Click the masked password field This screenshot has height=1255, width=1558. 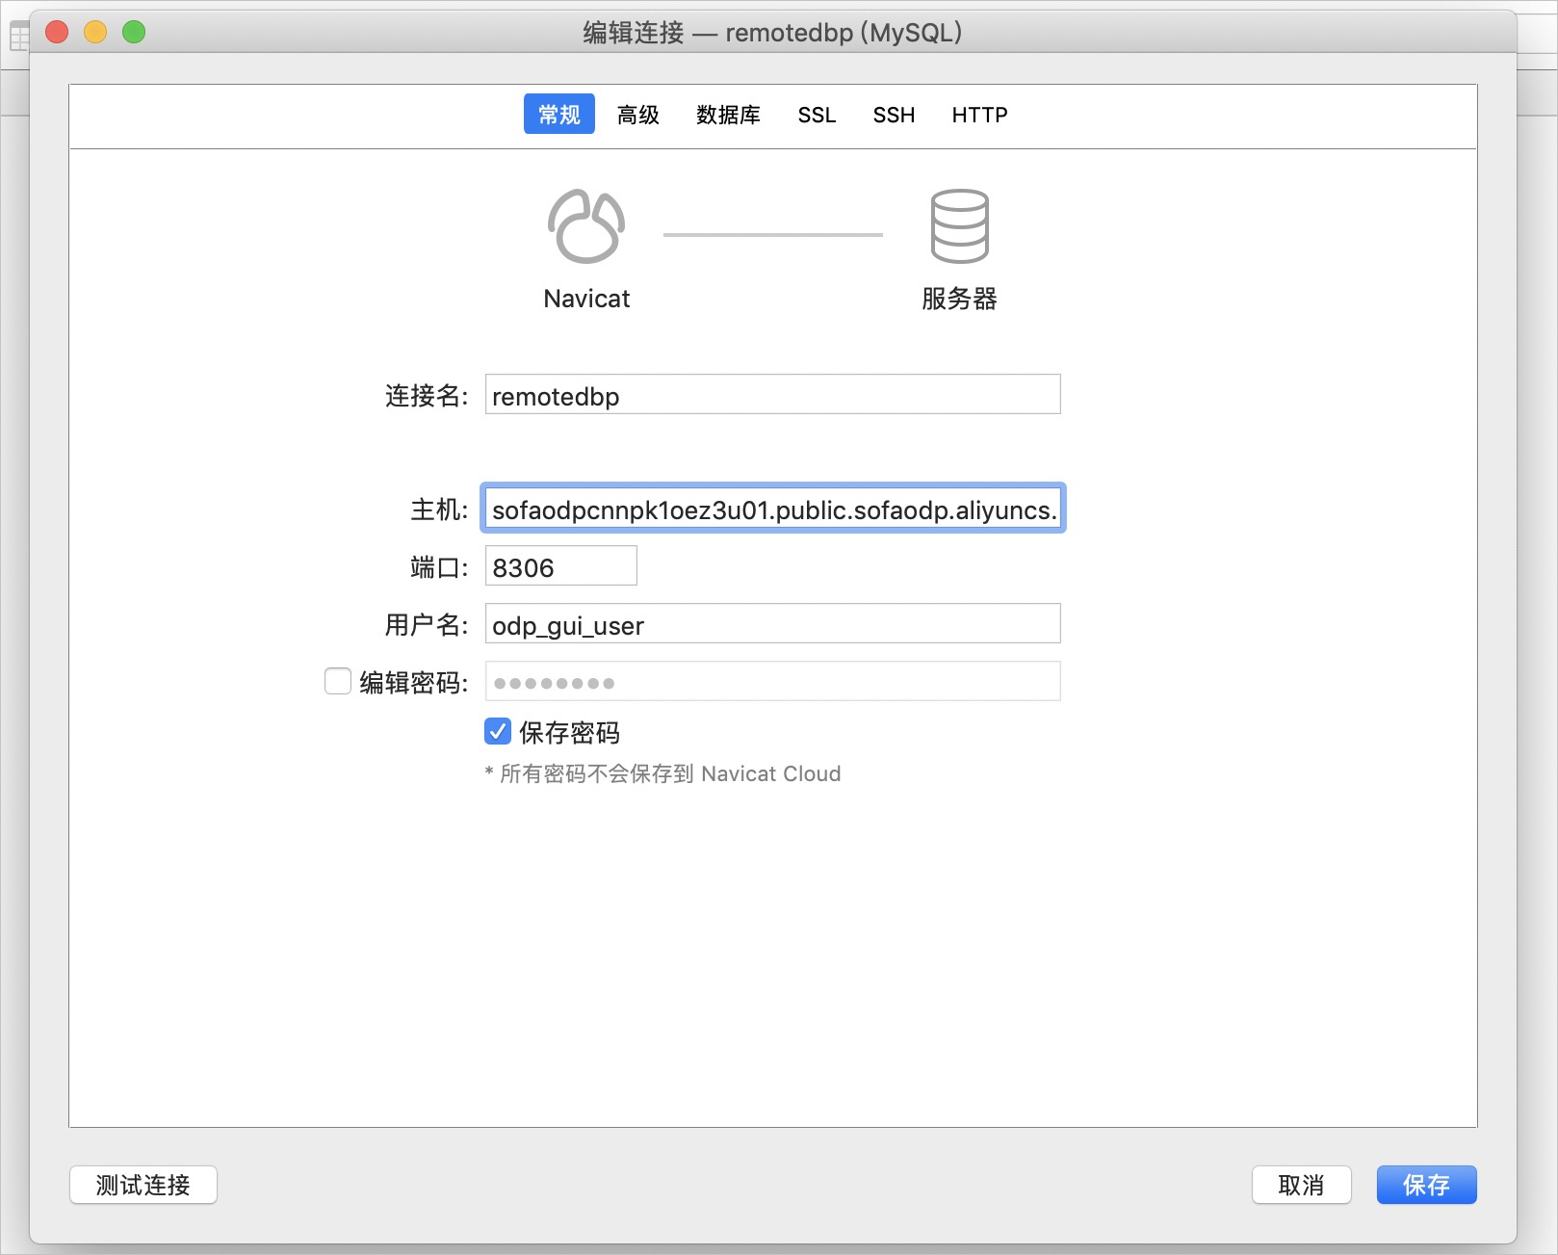[772, 681]
